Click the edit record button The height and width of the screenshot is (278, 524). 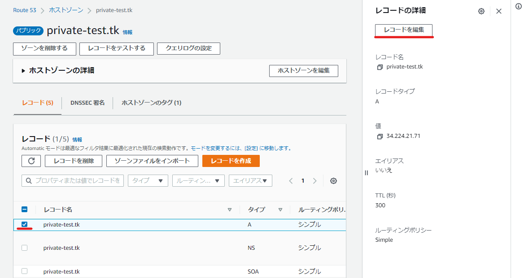pyautogui.click(x=404, y=30)
